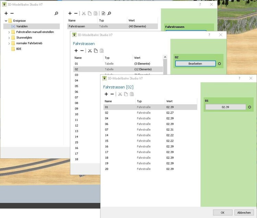Cut icon in the main variables toolbar

84,13
